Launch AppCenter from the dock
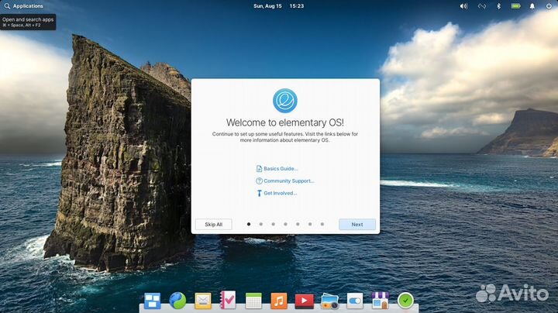The width and height of the screenshot is (558, 313). tap(380, 301)
